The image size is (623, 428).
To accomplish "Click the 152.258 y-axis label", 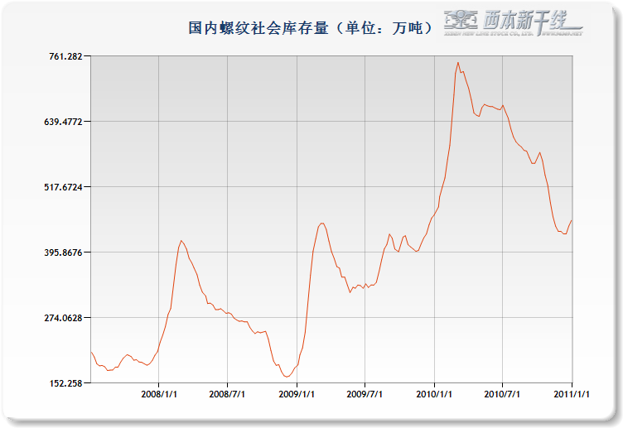I will (65, 383).
